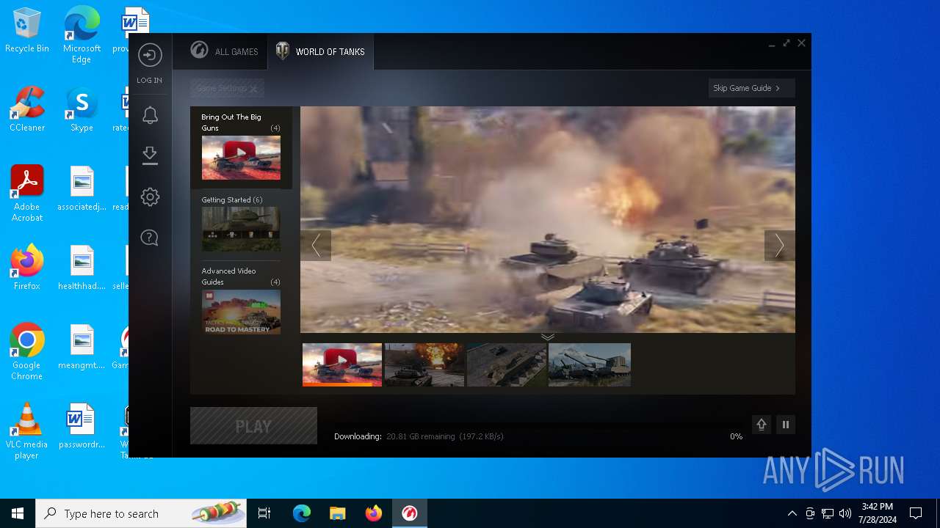Open Google Chrome desktop shortcut
Viewport: 940px width, 528px height.
pyautogui.click(x=27, y=351)
